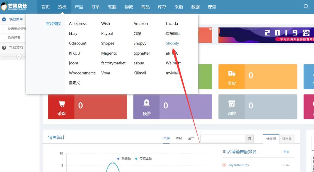Select Shopify platform
This screenshot has height=172, width=314.
tap(172, 43)
